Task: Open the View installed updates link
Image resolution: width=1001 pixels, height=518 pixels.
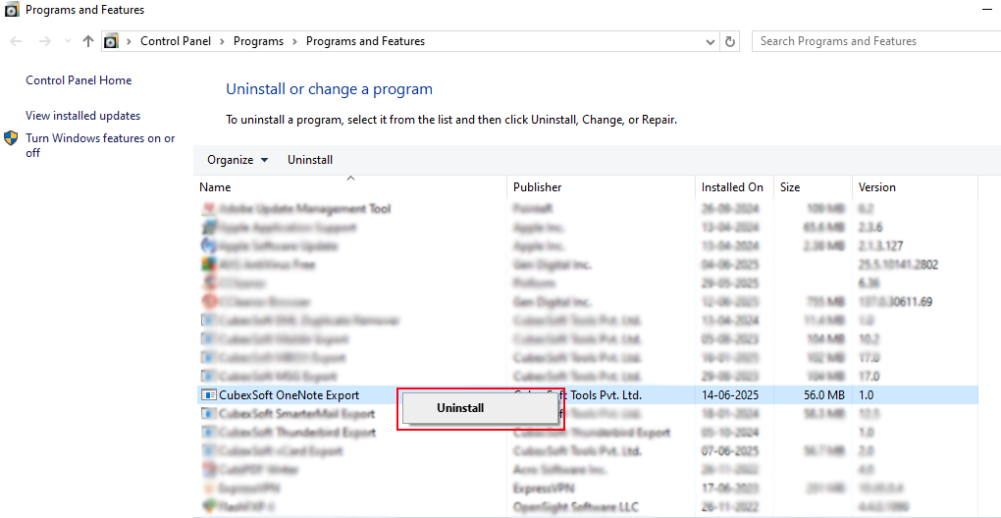Action: click(x=83, y=116)
